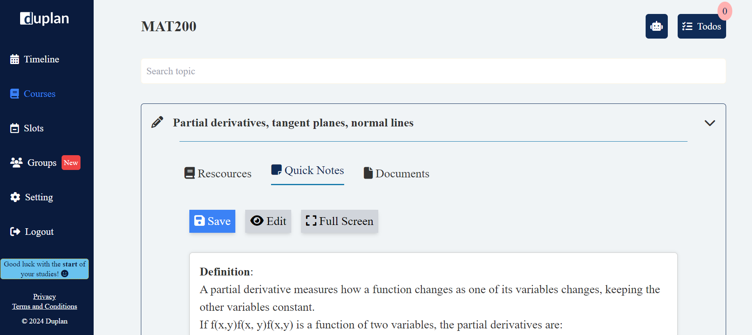Click the pencil icon beside the topic title
Viewport: 752px width, 335px height.
[x=156, y=122]
